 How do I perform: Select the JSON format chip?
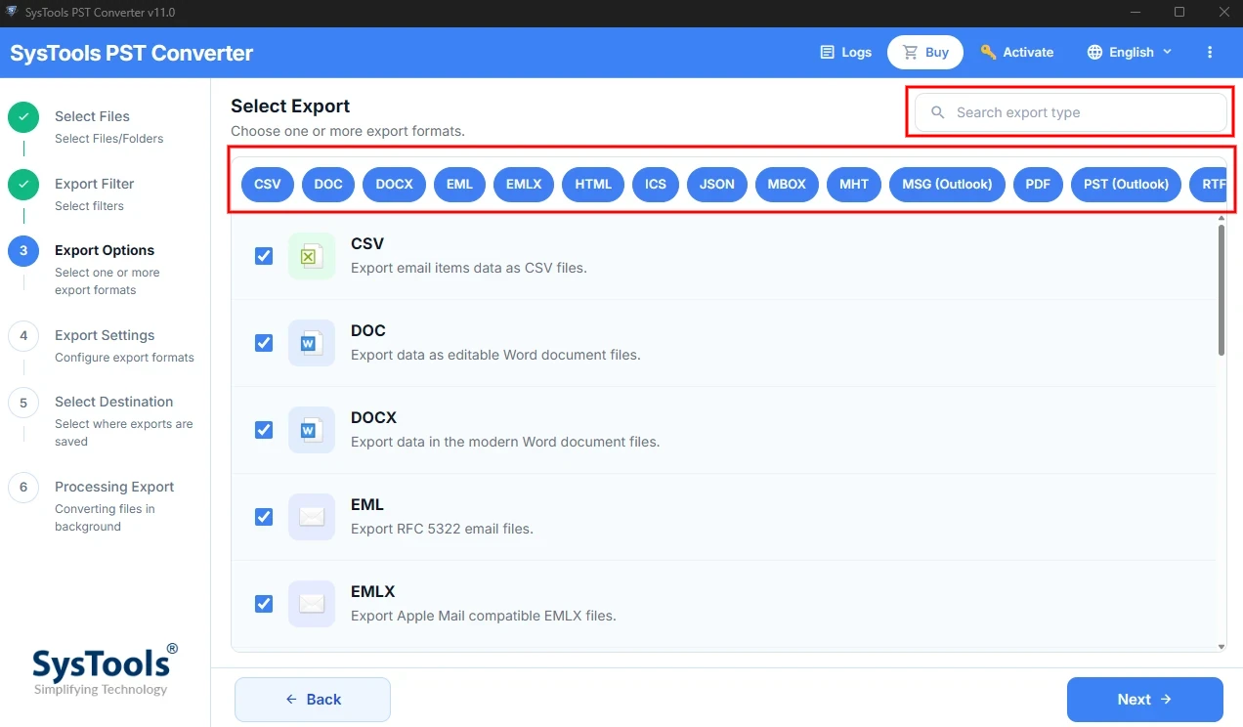[x=717, y=184]
